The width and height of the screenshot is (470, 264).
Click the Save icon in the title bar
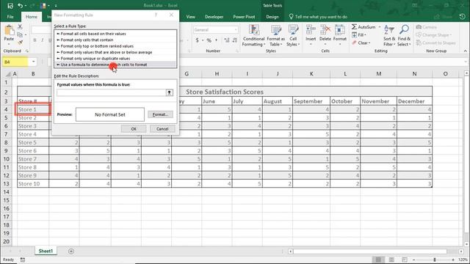(x=10, y=6)
